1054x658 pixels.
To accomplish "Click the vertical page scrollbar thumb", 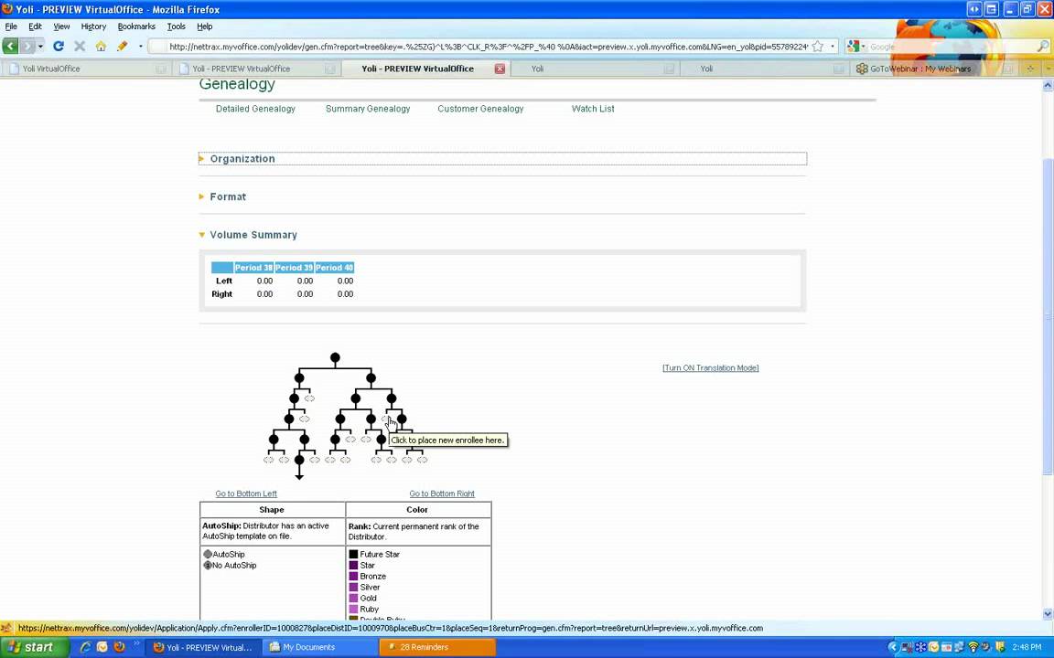I will click(1048, 315).
